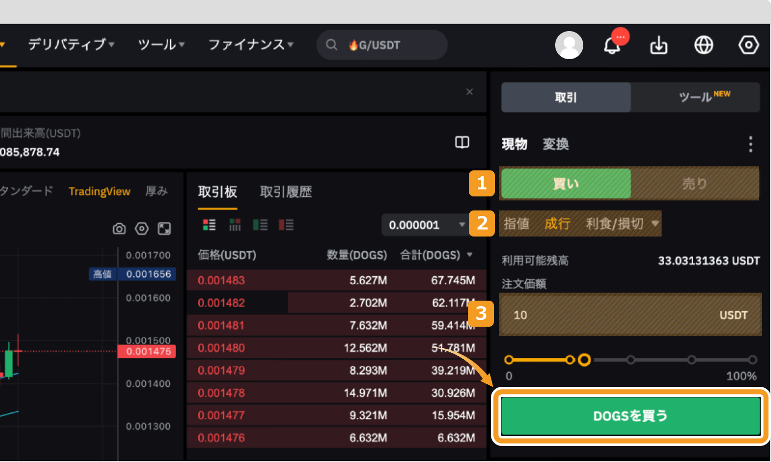Expand chart to fullscreen
The width and height of the screenshot is (771, 462).
coord(164,228)
